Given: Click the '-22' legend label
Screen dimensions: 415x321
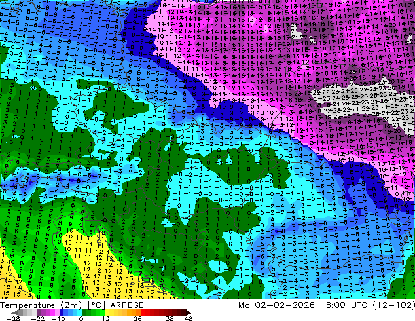Looking at the screenshot, I should coord(37,318).
